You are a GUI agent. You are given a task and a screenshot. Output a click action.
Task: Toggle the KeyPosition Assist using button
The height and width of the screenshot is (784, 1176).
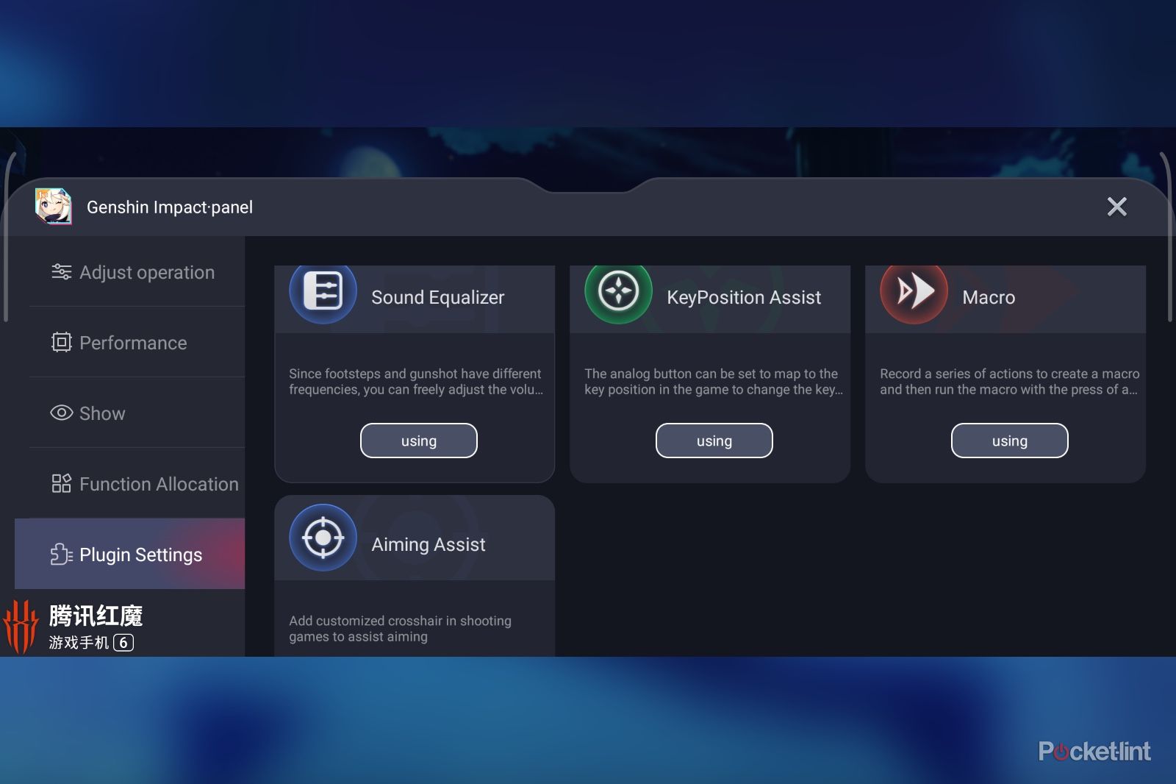click(714, 441)
